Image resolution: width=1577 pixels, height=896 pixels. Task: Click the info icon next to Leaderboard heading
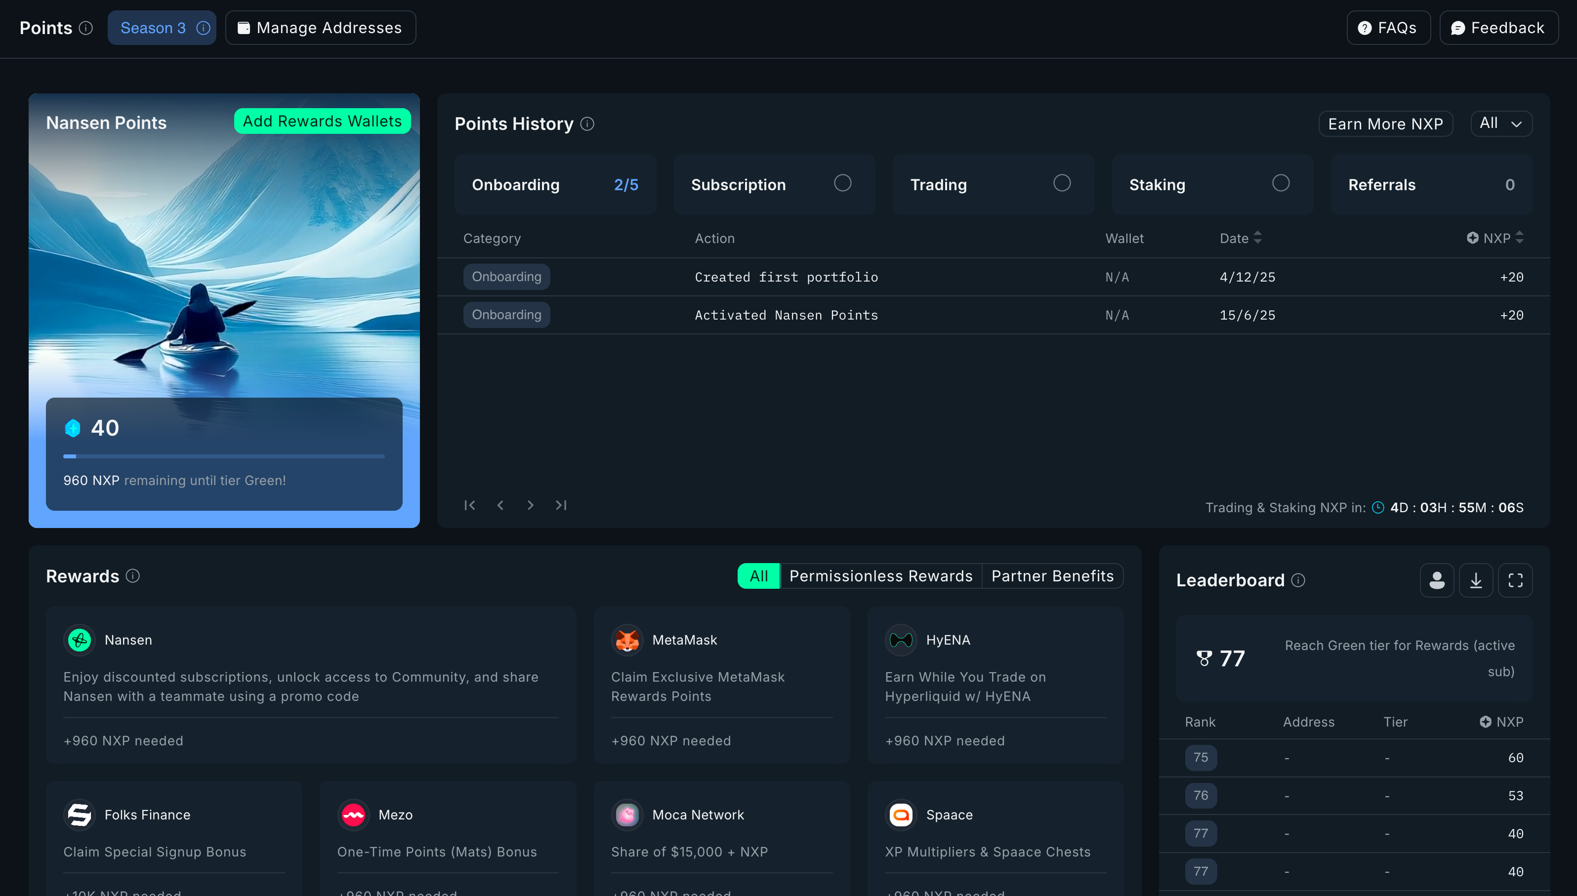pos(1297,580)
